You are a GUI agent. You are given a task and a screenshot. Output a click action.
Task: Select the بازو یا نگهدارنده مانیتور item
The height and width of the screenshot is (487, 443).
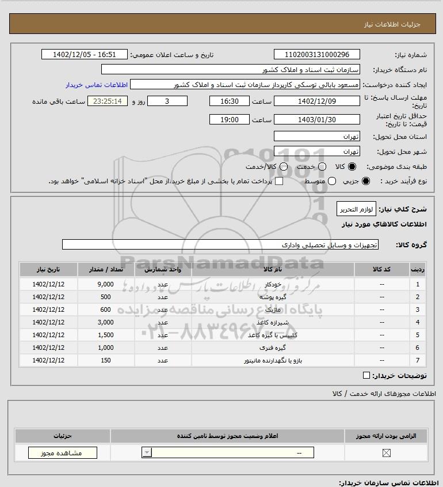[x=223, y=360]
